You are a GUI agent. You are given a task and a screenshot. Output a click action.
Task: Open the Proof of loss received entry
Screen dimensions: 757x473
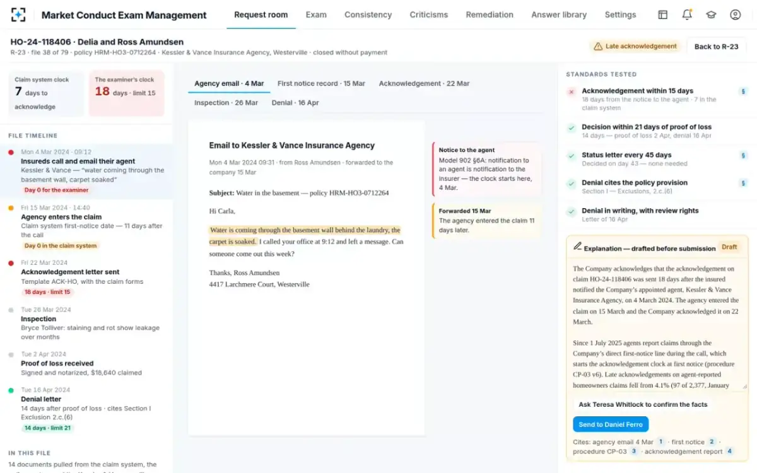pos(86,363)
